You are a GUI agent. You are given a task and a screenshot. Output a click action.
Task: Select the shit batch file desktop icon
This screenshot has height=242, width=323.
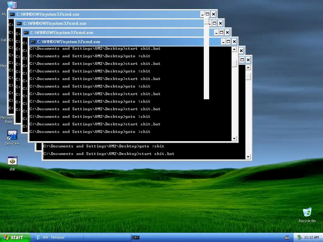pyautogui.click(x=12, y=164)
